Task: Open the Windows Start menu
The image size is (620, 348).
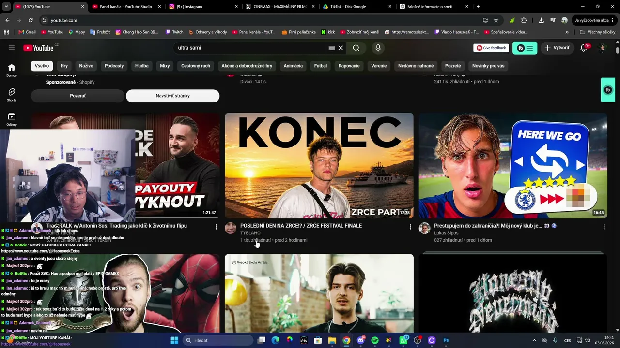Action: [174, 340]
